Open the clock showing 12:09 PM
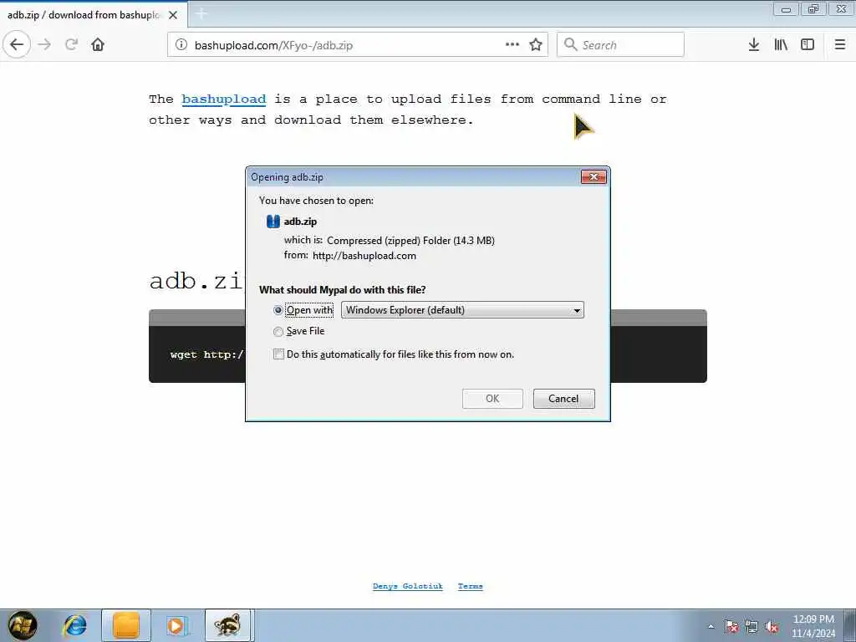This screenshot has height=642, width=856. [813, 626]
